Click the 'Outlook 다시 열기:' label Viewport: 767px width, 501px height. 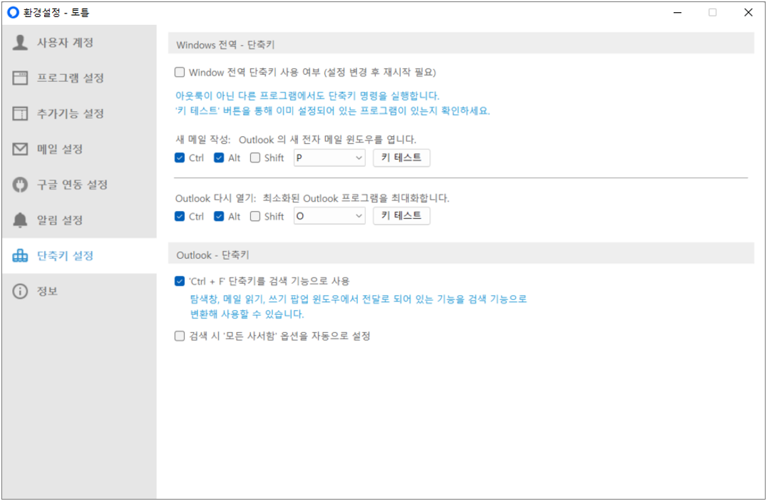tap(216, 198)
